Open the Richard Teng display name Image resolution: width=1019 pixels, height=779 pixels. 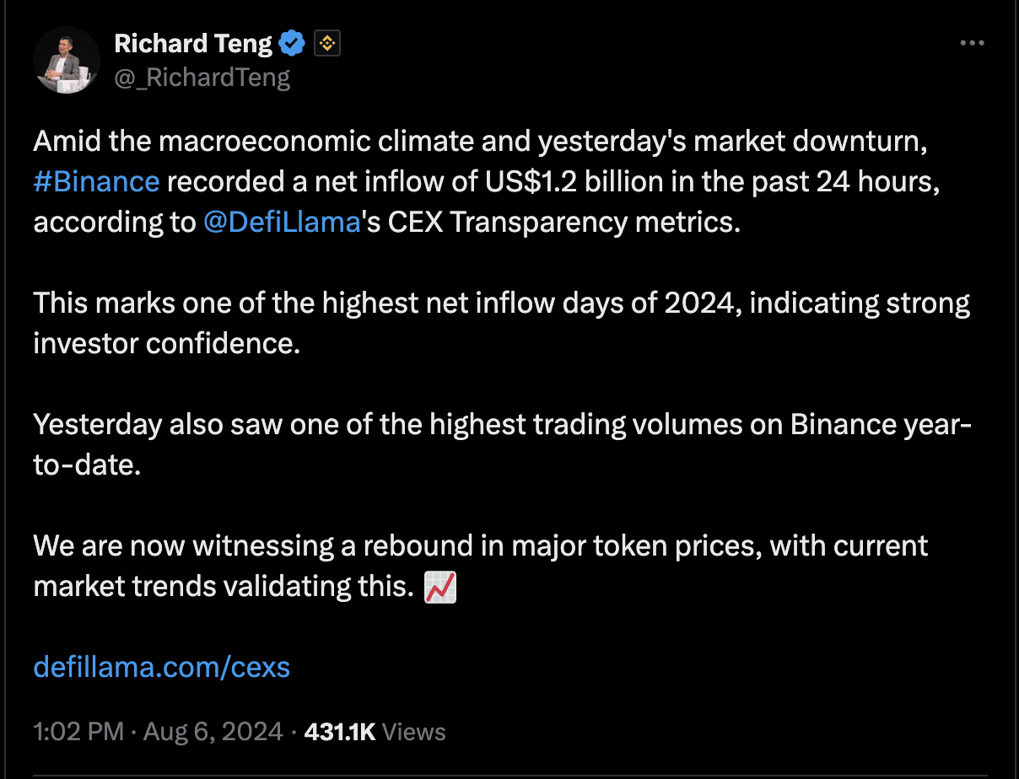coord(193,43)
